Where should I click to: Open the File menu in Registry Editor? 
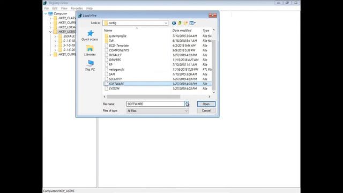pyautogui.click(x=47, y=9)
